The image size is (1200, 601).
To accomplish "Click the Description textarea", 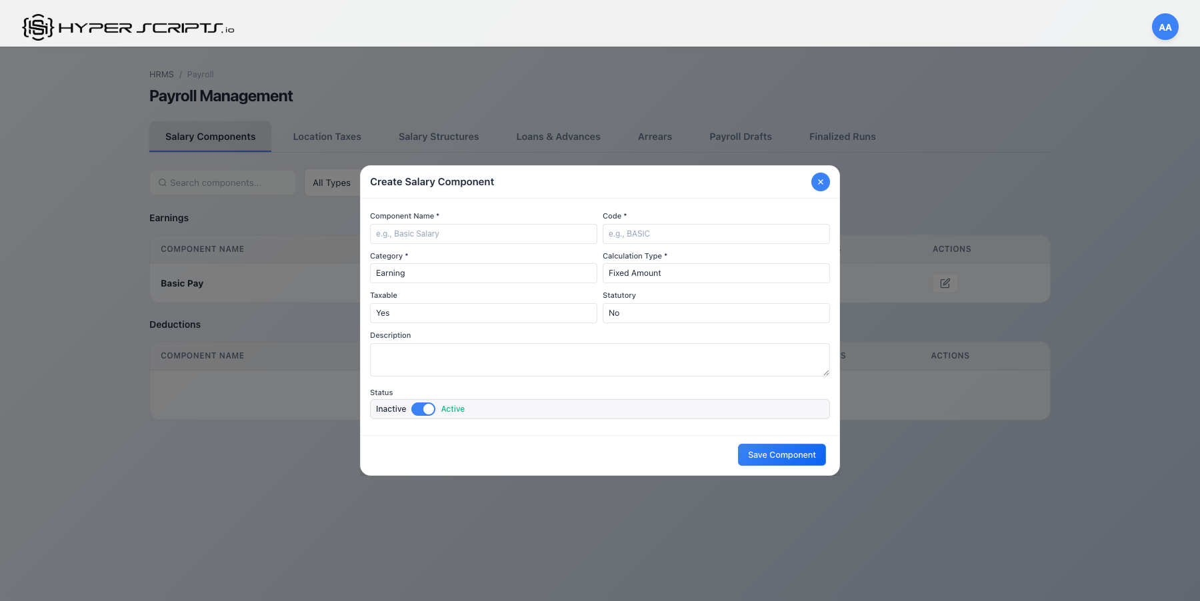I will point(599,359).
